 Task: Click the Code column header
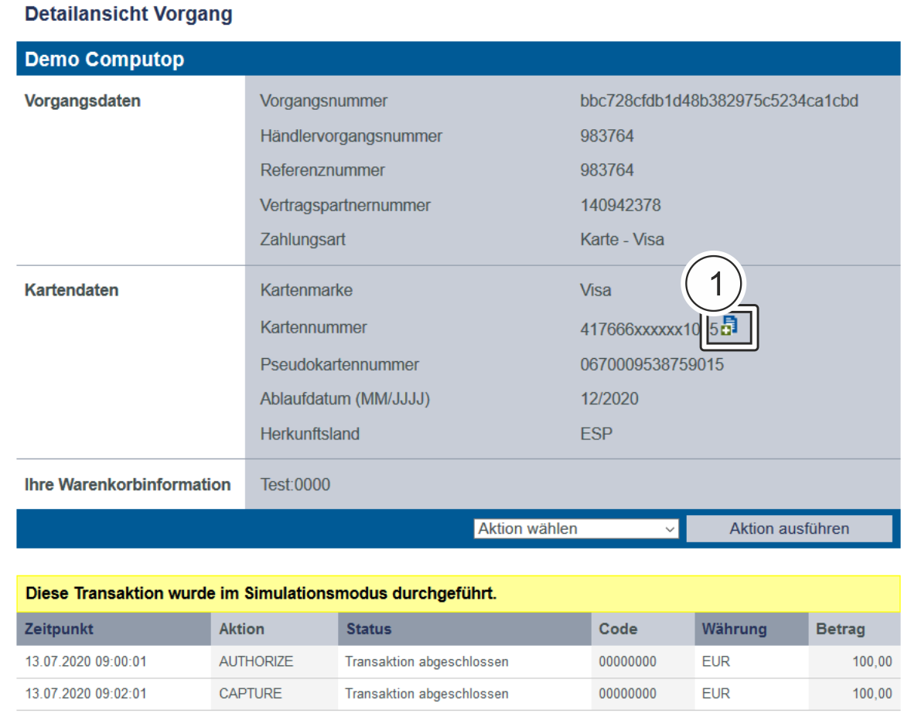[x=618, y=629]
